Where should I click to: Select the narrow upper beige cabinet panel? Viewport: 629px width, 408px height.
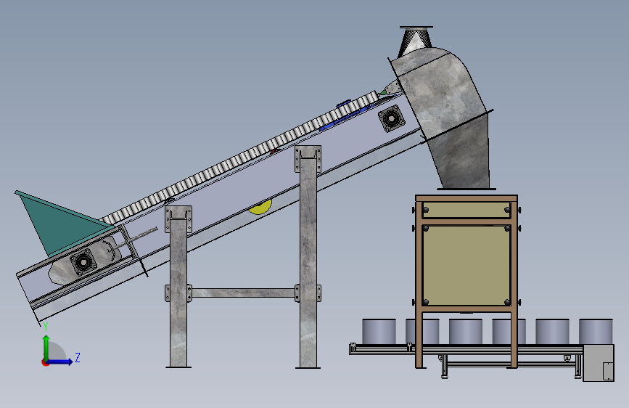point(466,210)
